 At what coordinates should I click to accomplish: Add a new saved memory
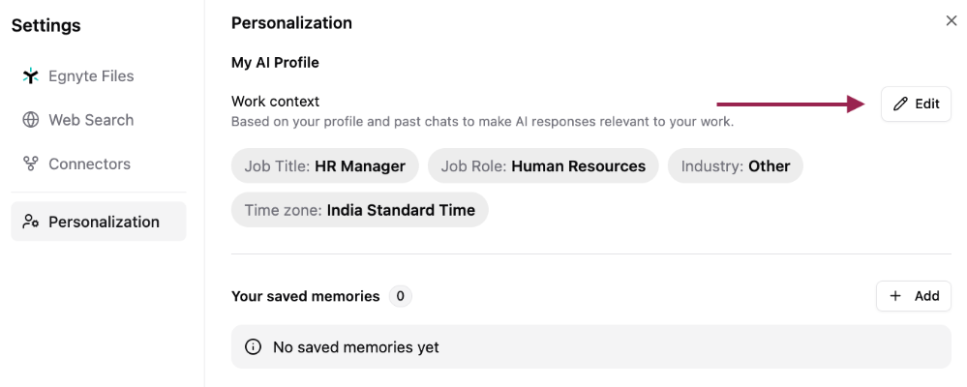click(914, 296)
